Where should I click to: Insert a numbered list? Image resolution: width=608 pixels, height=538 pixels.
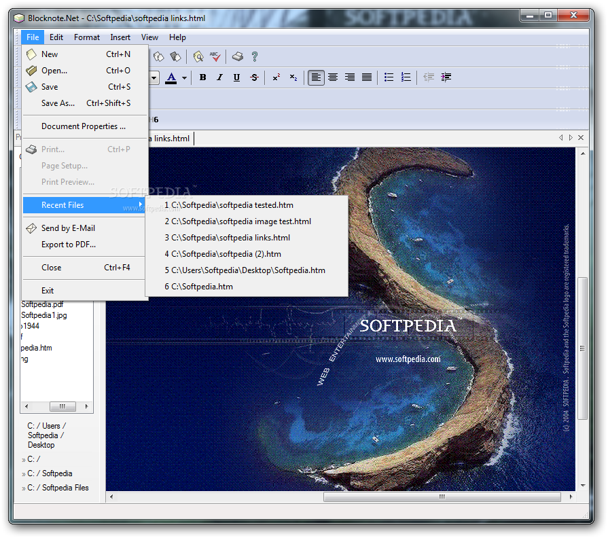point(406,77)
